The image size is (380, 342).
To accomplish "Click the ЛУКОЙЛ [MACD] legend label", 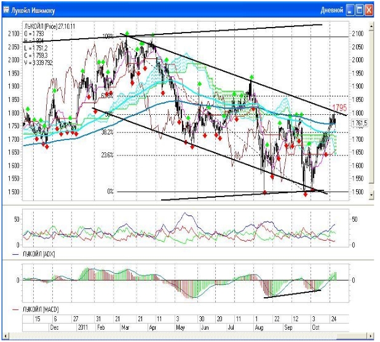I will tap(41, 309).
